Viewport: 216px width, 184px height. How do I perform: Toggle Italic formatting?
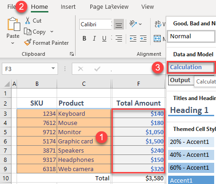pos(94,38)
